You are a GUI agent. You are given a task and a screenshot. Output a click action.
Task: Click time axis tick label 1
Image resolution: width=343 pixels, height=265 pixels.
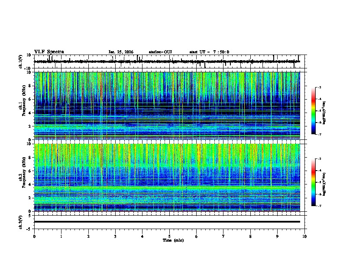(x=61, y=236)
